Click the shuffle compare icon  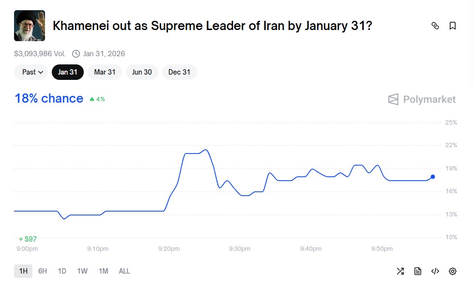pyautogui.click(x=400, y=271)
